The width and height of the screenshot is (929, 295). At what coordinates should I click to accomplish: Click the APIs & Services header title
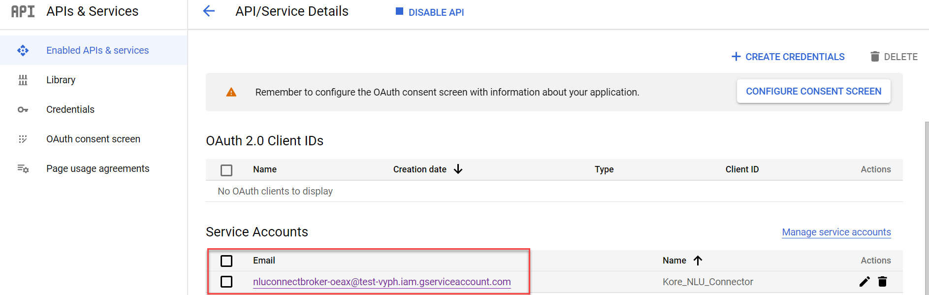click(x=93, y=11)
